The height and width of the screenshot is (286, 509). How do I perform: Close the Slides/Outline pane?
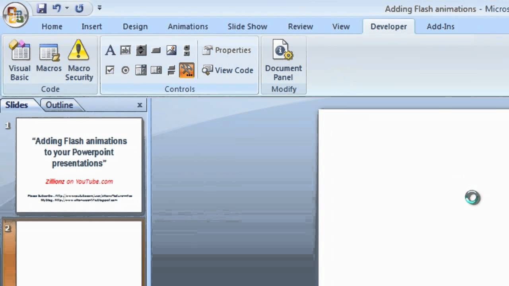(140, 105)
